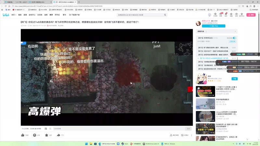The image size is (260, 146).
Task: Switch to the second browser tab
Action: coord(40,2)
